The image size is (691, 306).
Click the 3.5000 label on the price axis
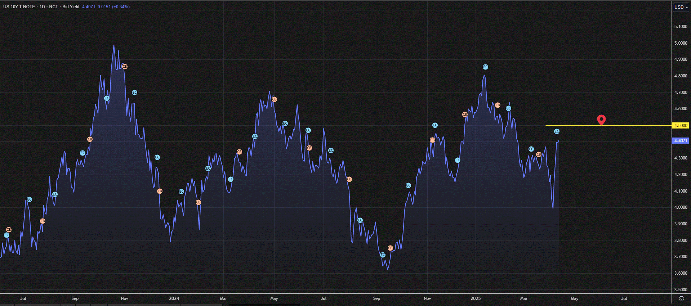pos(681,290)
